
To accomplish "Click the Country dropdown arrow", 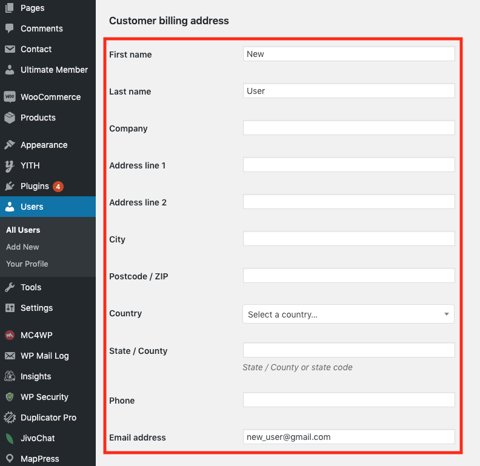I will 446,315.
